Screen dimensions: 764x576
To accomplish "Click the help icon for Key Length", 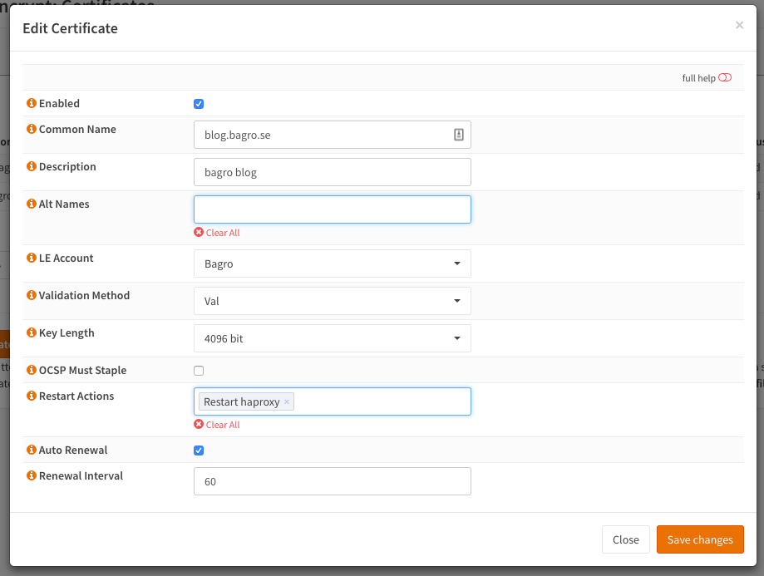I will tap(32, 333).
